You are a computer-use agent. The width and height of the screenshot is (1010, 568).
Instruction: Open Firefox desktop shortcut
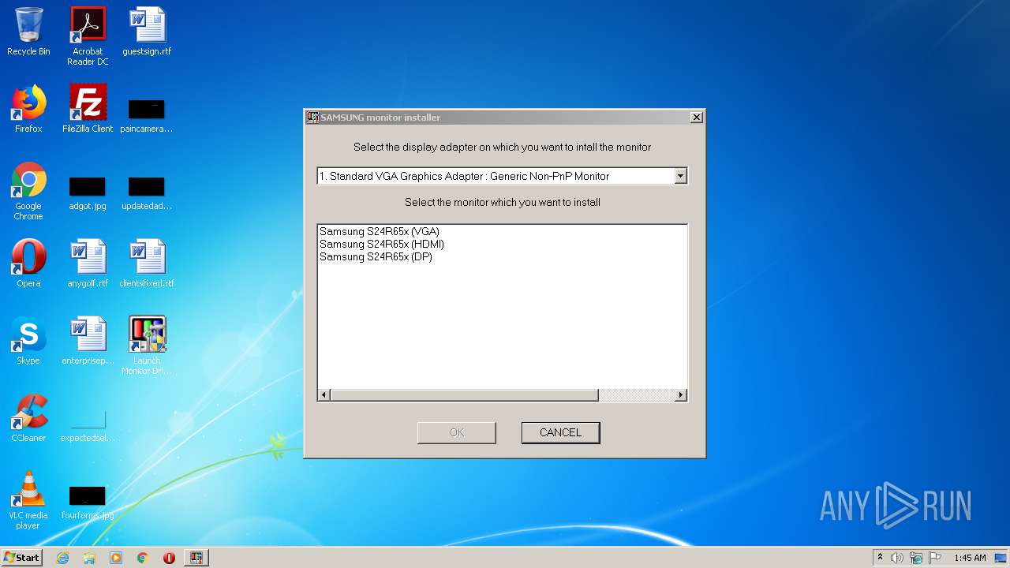pyautogui.click(x=28, y=109)
